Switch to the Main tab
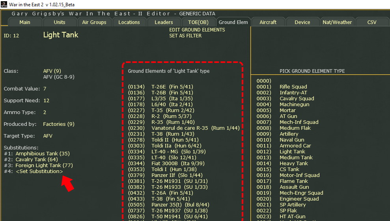 (25, 22)
